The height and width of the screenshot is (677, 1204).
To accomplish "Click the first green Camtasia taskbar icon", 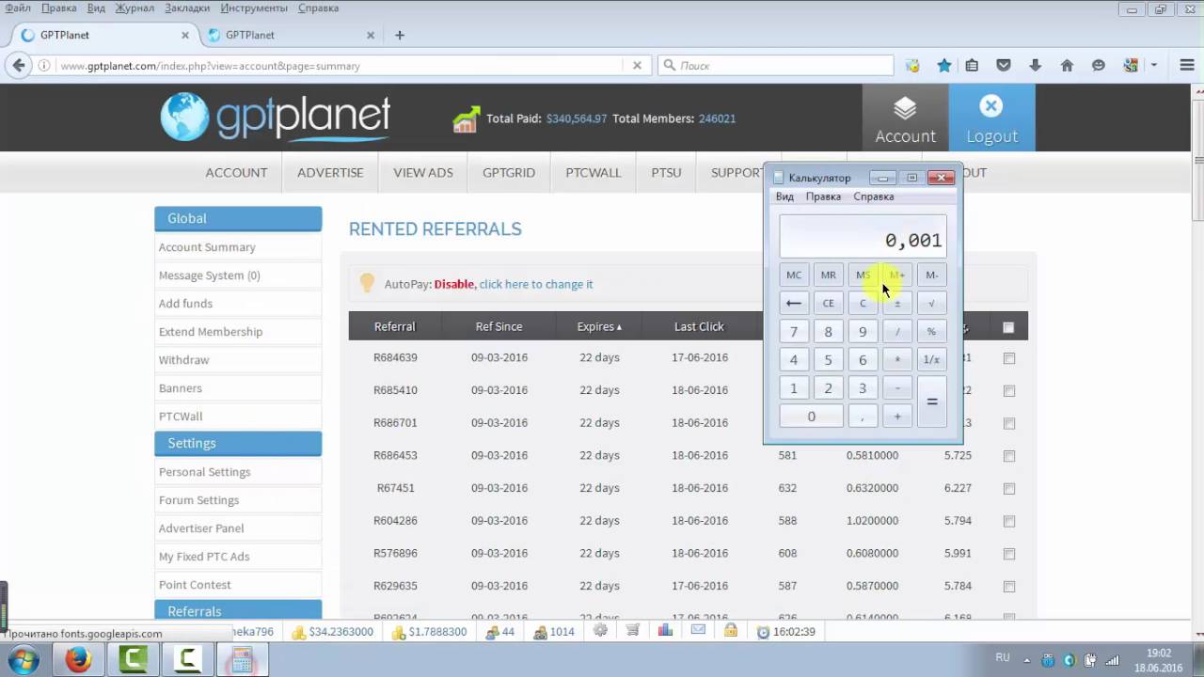I will [133, 660].
